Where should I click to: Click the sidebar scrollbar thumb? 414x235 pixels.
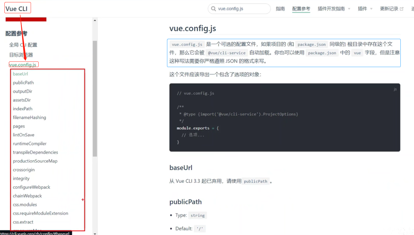tap(95, 99)
